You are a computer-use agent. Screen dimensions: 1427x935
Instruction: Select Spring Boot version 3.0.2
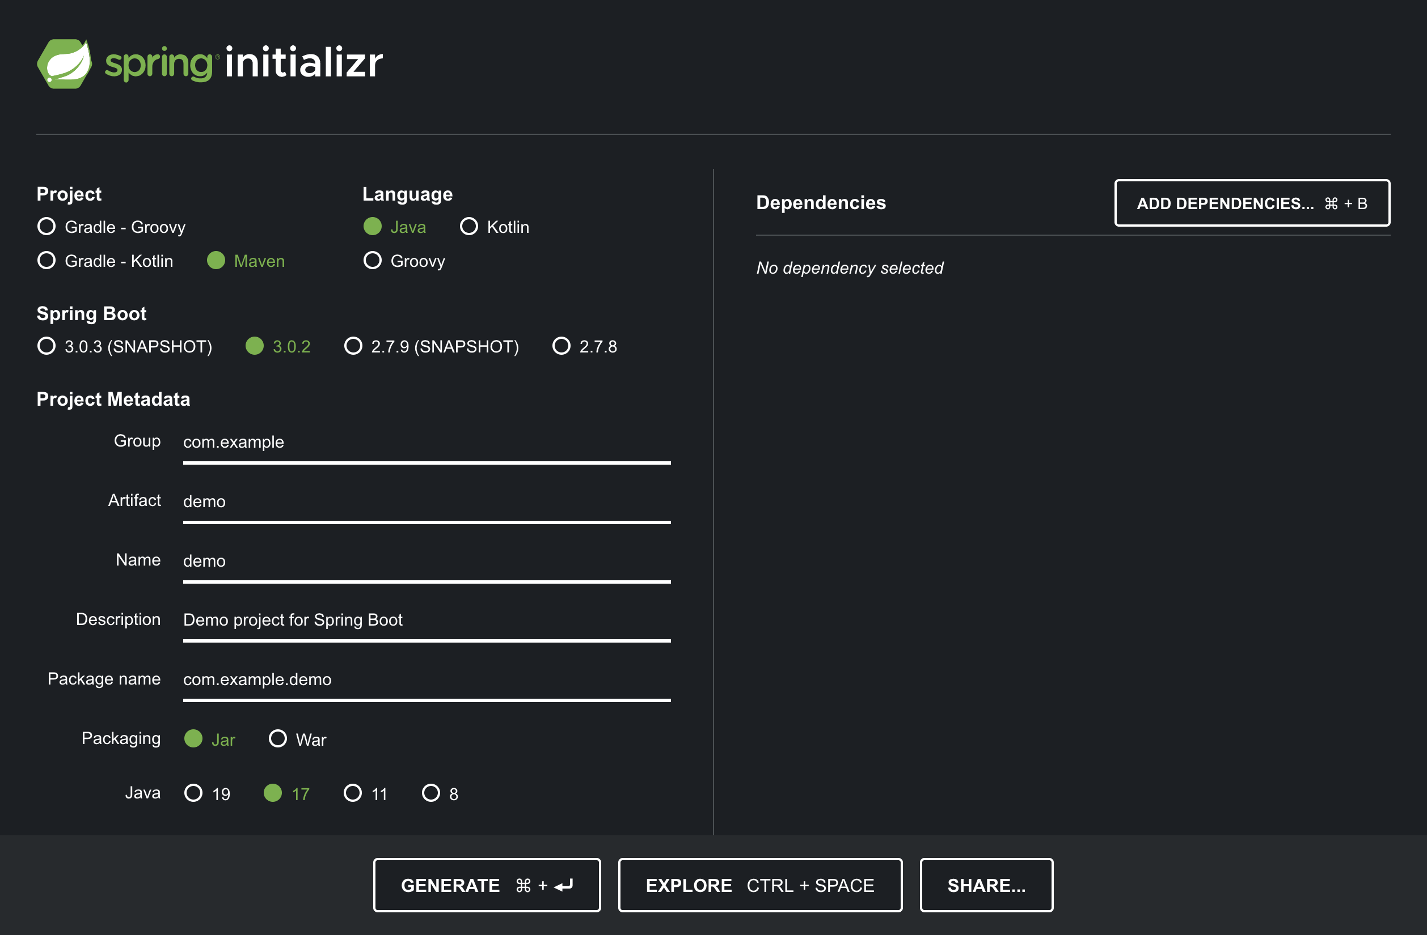click(x=278, y=346)
